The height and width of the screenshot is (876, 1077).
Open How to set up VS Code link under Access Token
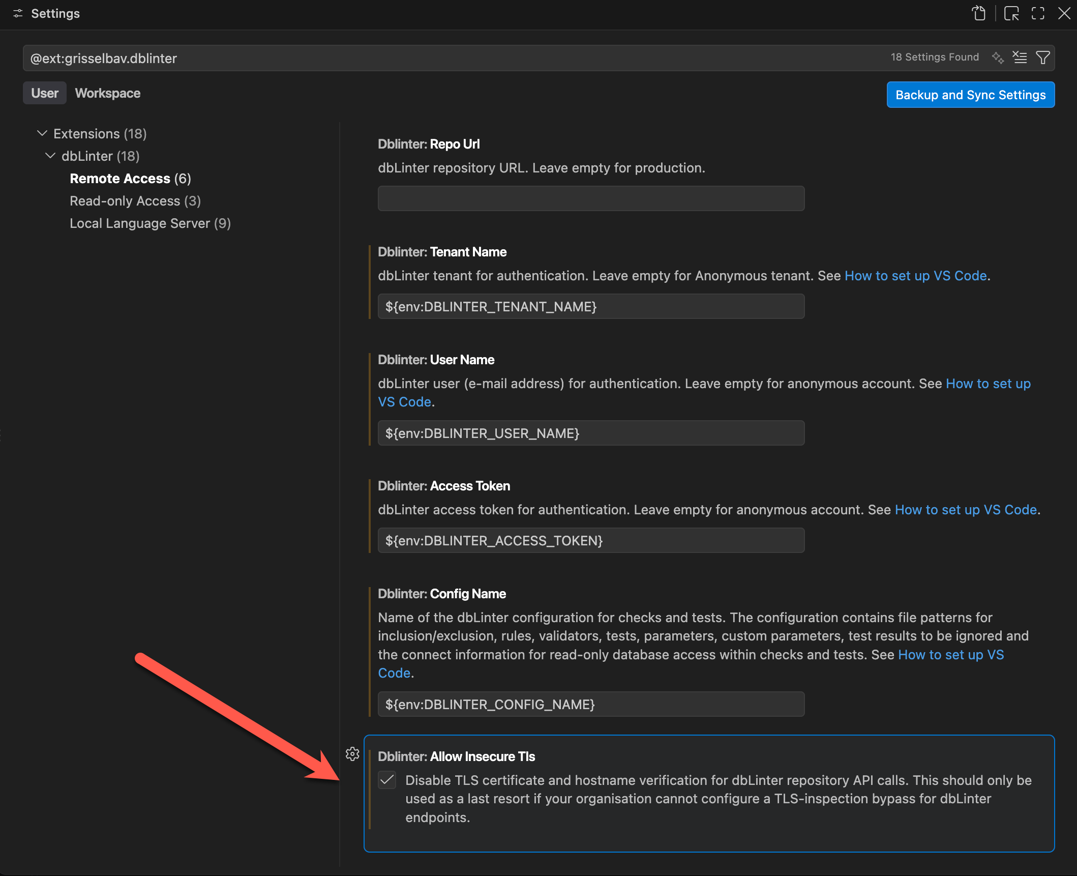pyautogui.click(x=966, y=510)
